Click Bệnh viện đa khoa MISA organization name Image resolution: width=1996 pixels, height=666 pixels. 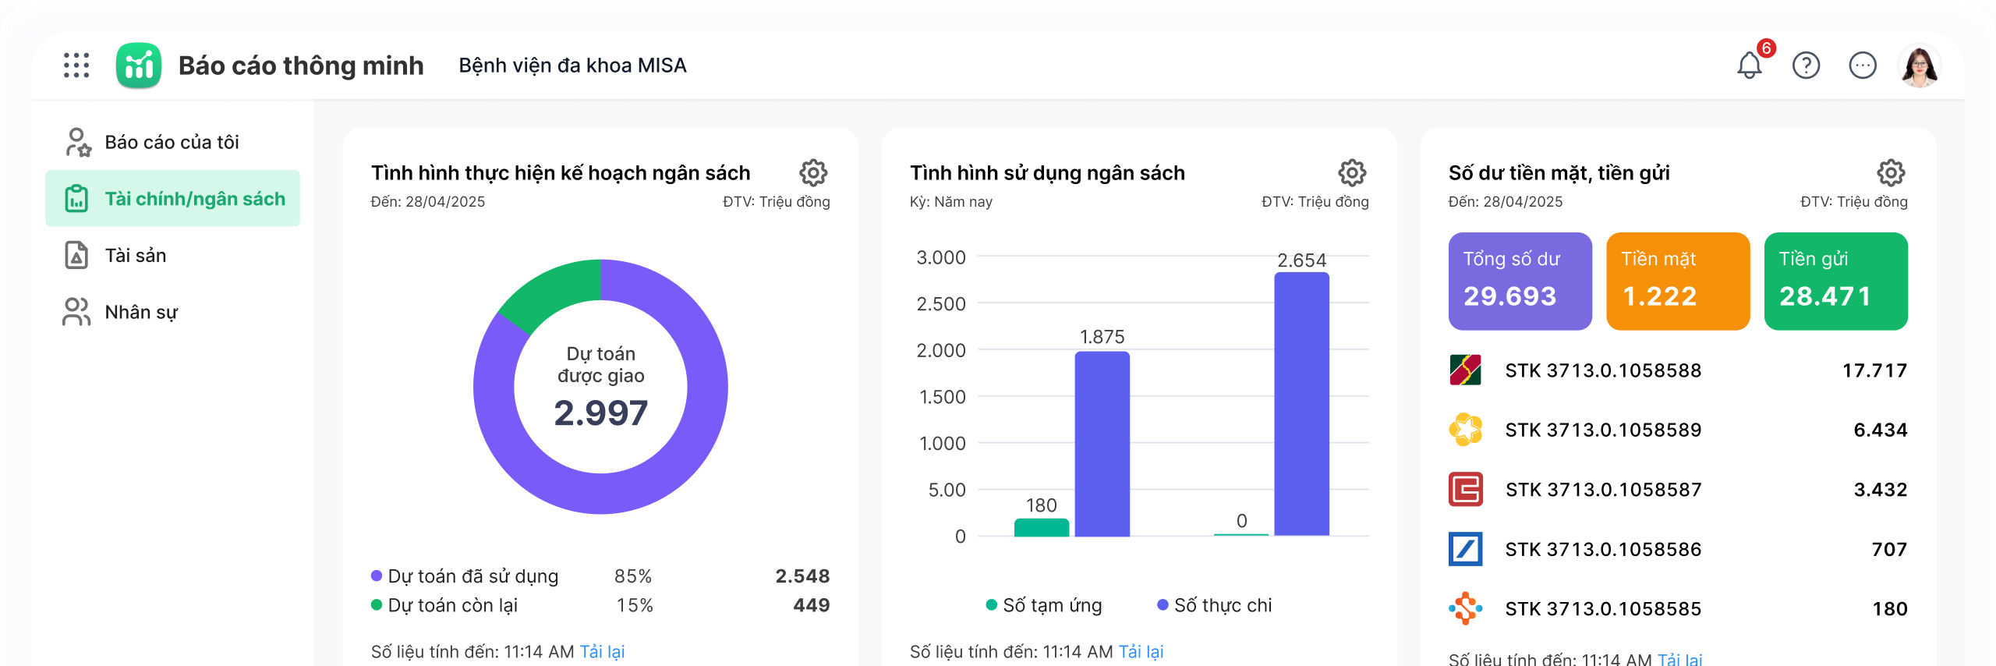573,66
